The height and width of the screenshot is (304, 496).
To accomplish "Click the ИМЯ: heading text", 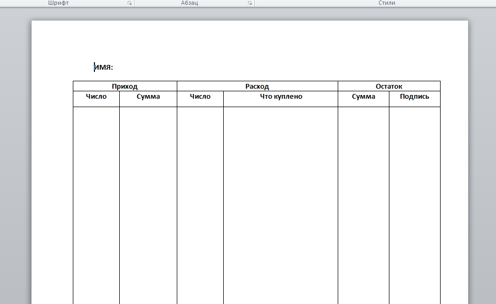I will click(x=104, y=67).
